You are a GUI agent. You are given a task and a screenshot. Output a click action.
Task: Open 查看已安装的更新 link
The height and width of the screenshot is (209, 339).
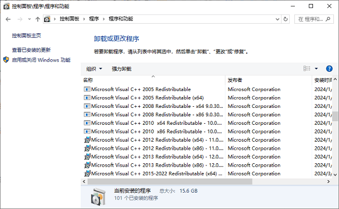click(x=31, y=50)
